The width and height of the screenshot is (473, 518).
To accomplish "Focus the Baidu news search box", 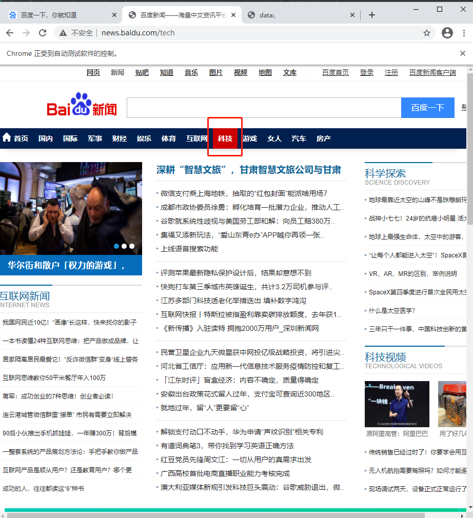I will click(x=264, y=108).
